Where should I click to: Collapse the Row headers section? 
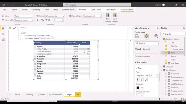[136, 62]
